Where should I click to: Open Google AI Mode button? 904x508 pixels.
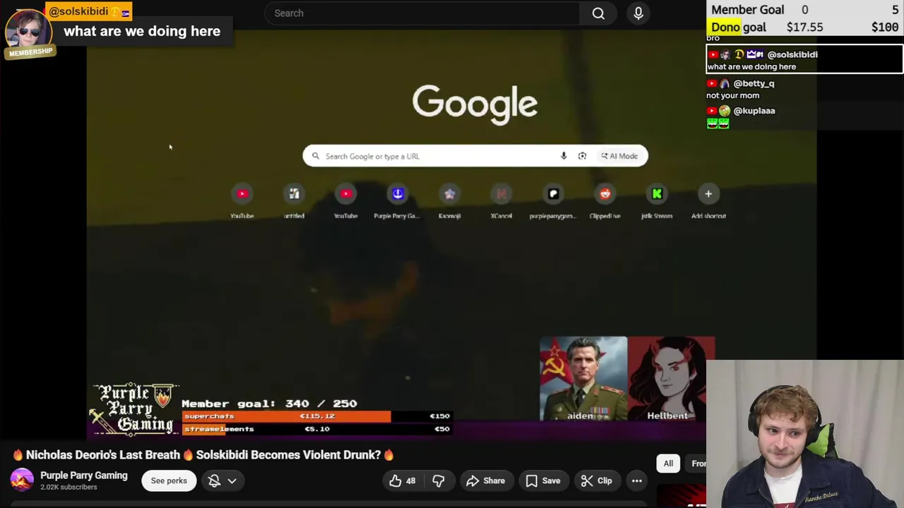619,156
